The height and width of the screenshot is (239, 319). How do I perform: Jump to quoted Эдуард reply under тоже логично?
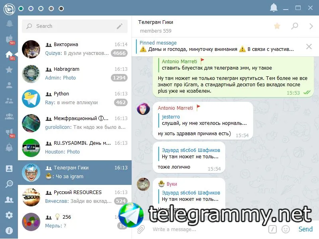189,154
